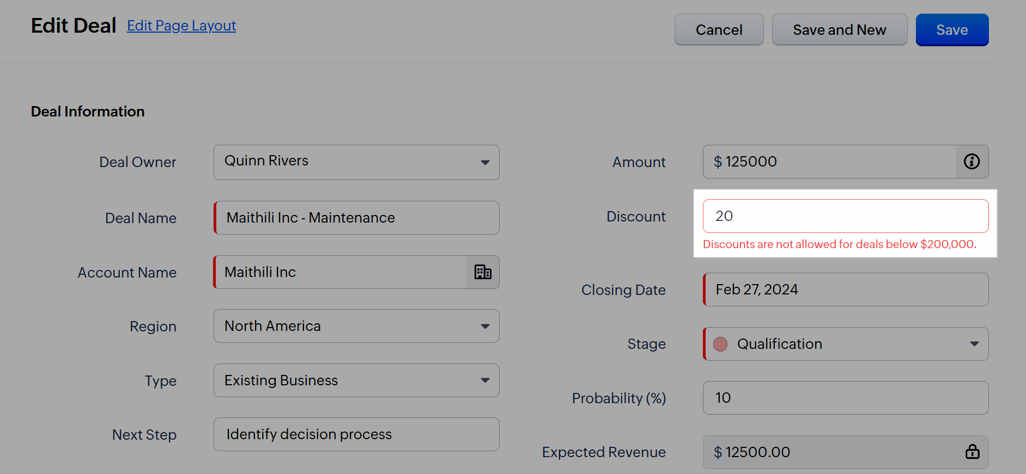Viewport: 1026px width, 474px height.
Task: Click the Probability (%) field
Action: (x=846, y=398)
